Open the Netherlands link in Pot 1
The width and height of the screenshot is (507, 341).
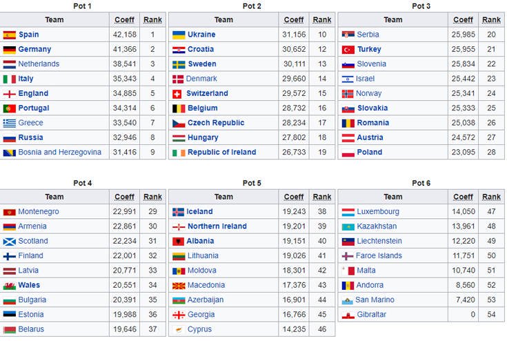pos(39,64)
